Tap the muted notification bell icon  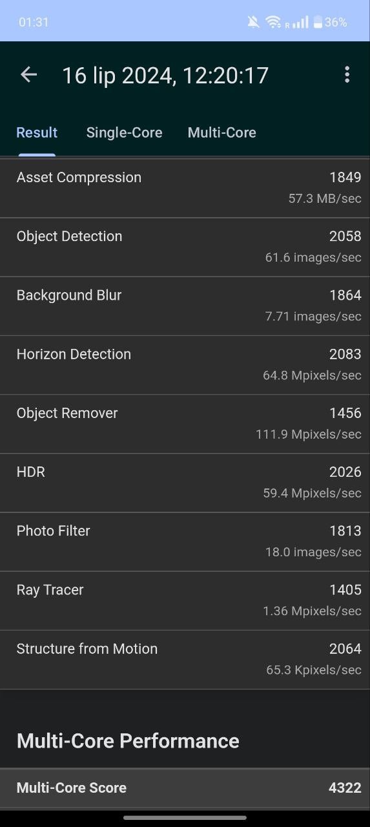coord(254,23)
